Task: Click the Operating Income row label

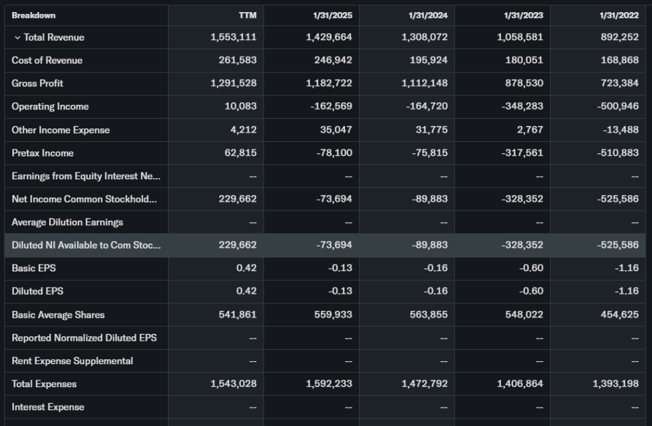Action: pos(50,106)
